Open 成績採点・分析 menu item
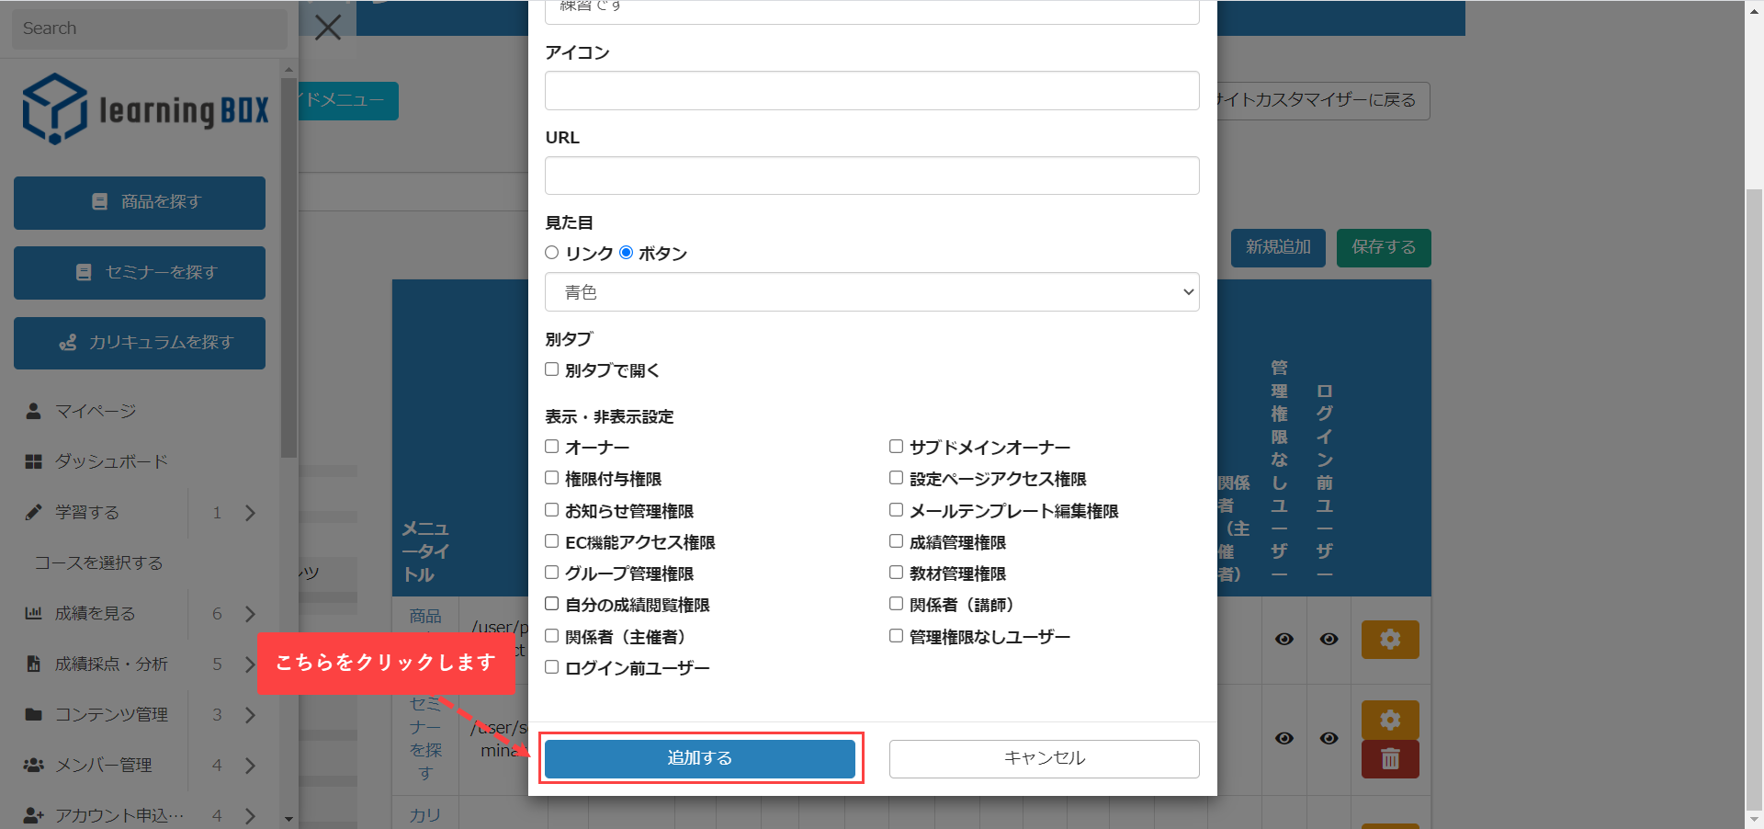This screenshot has width=1764, height=829. point(110,664)
